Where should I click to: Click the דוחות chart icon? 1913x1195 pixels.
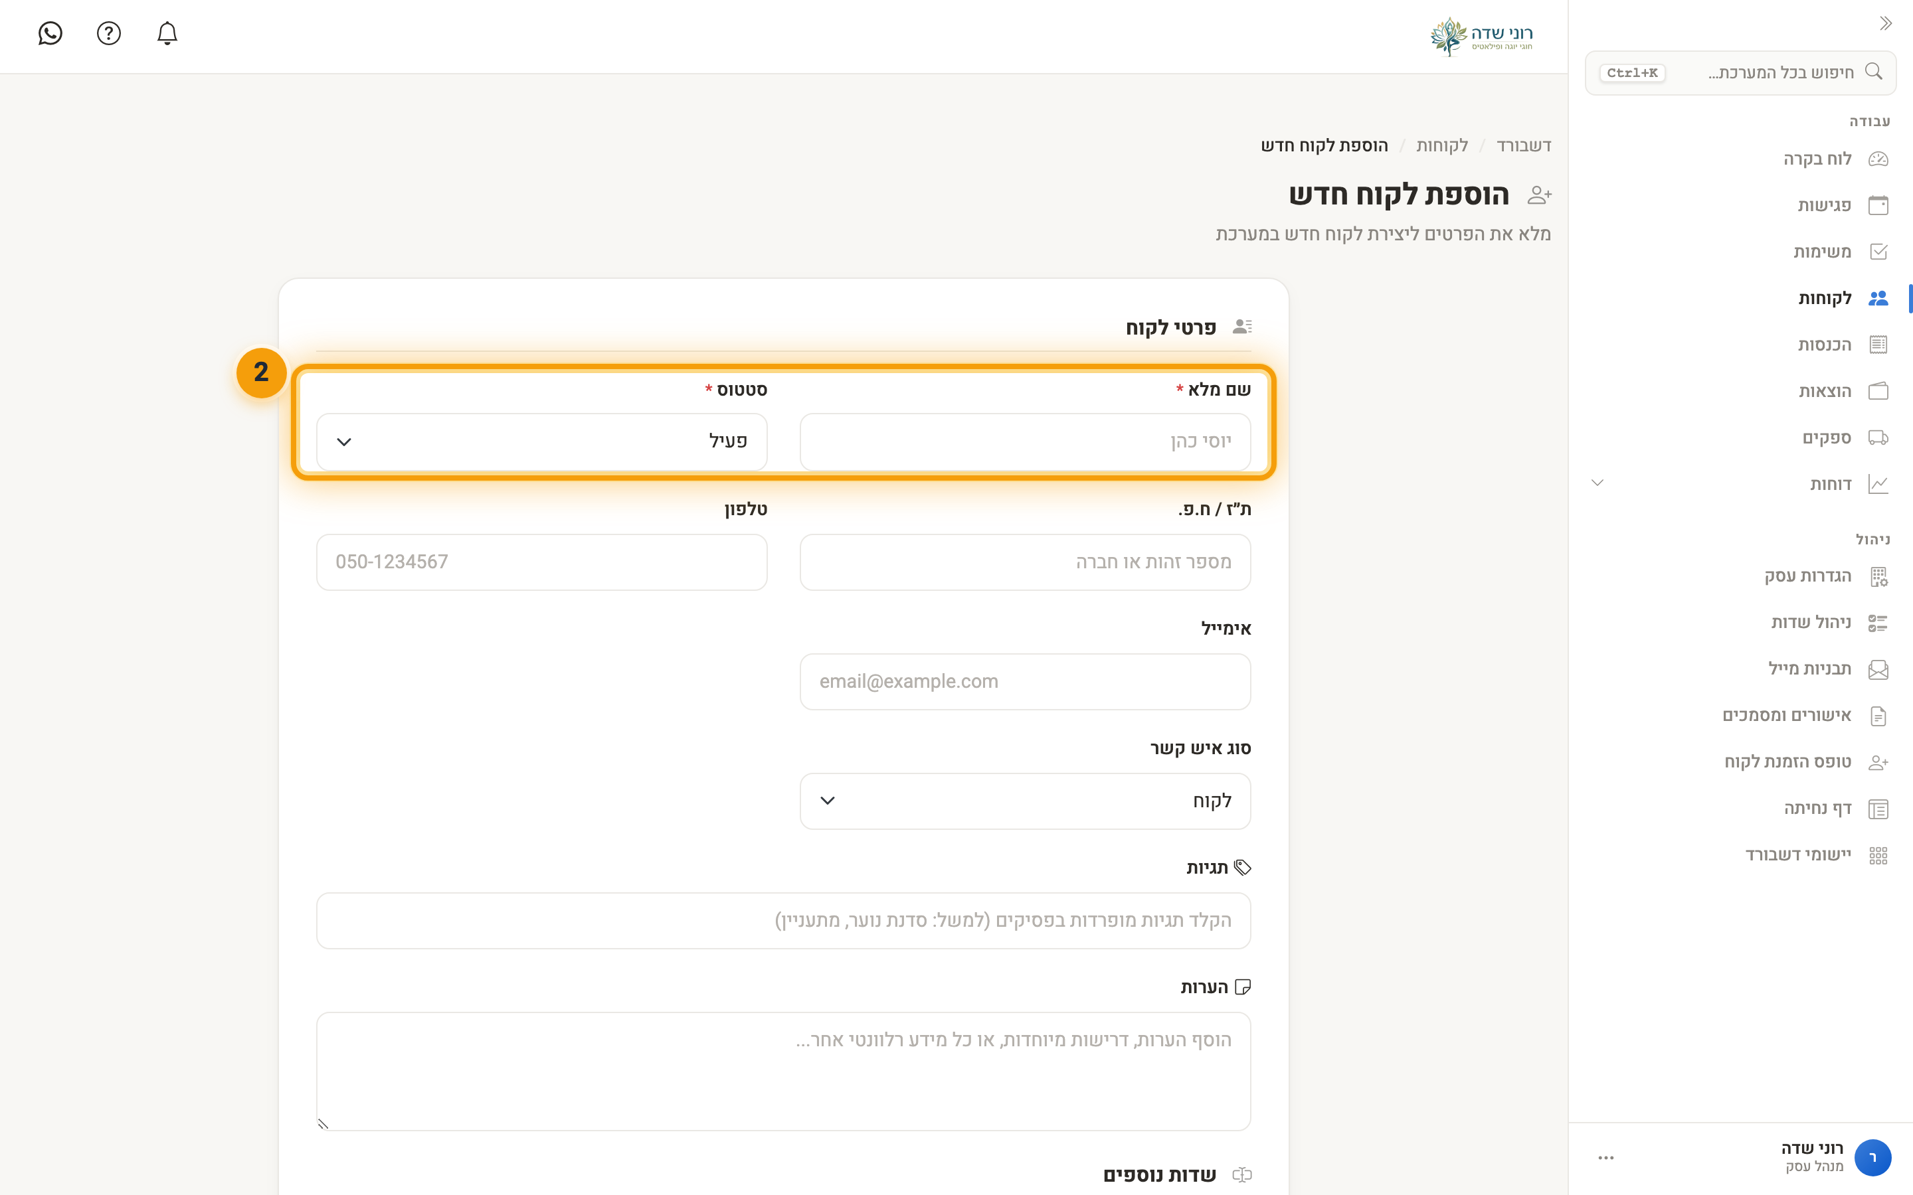tap(1878, 484)
